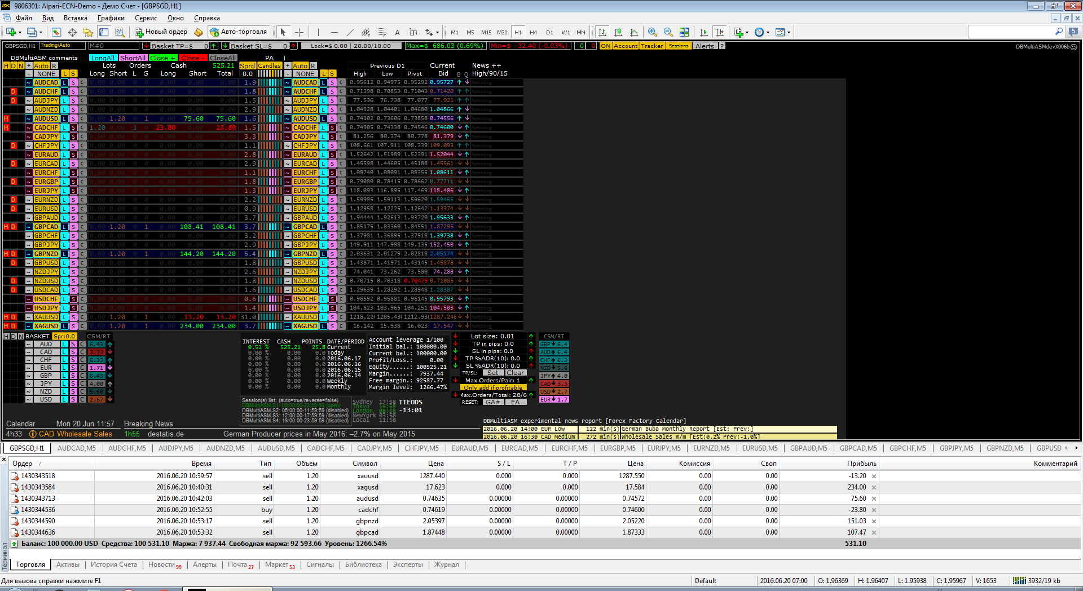The height and width of the screenshot is (591, 1083).
Task: Select the M15 timeframe
Action: click(x=486, y=32)
